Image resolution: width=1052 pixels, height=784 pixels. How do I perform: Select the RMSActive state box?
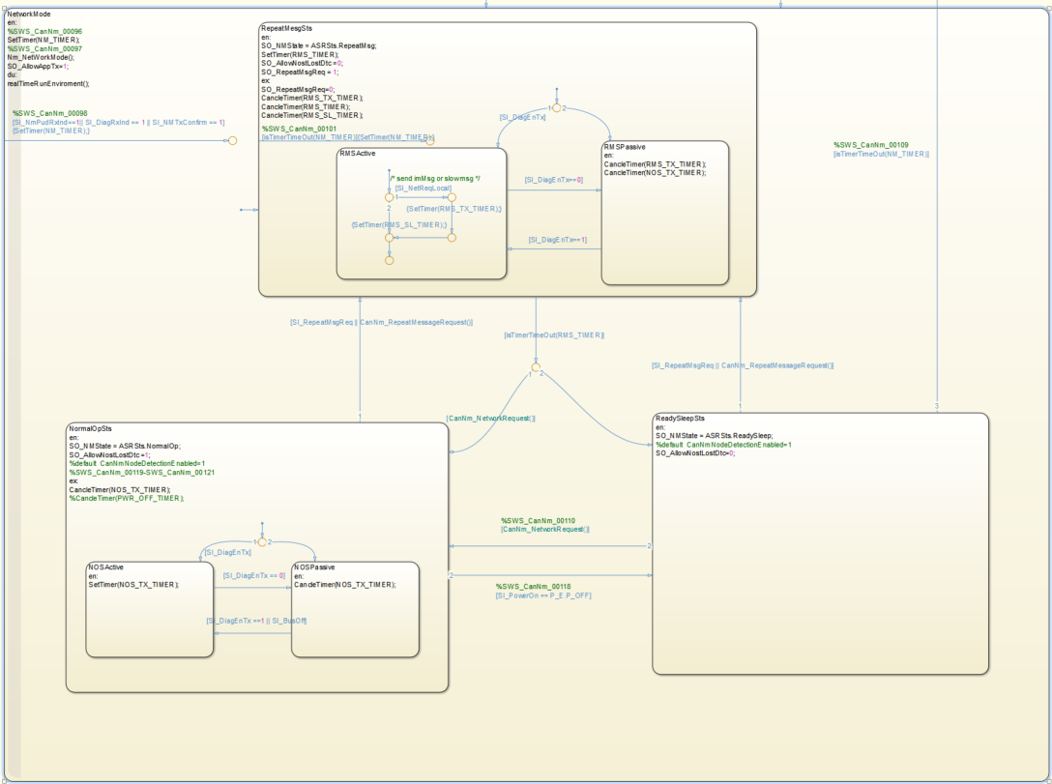point(422,214)
